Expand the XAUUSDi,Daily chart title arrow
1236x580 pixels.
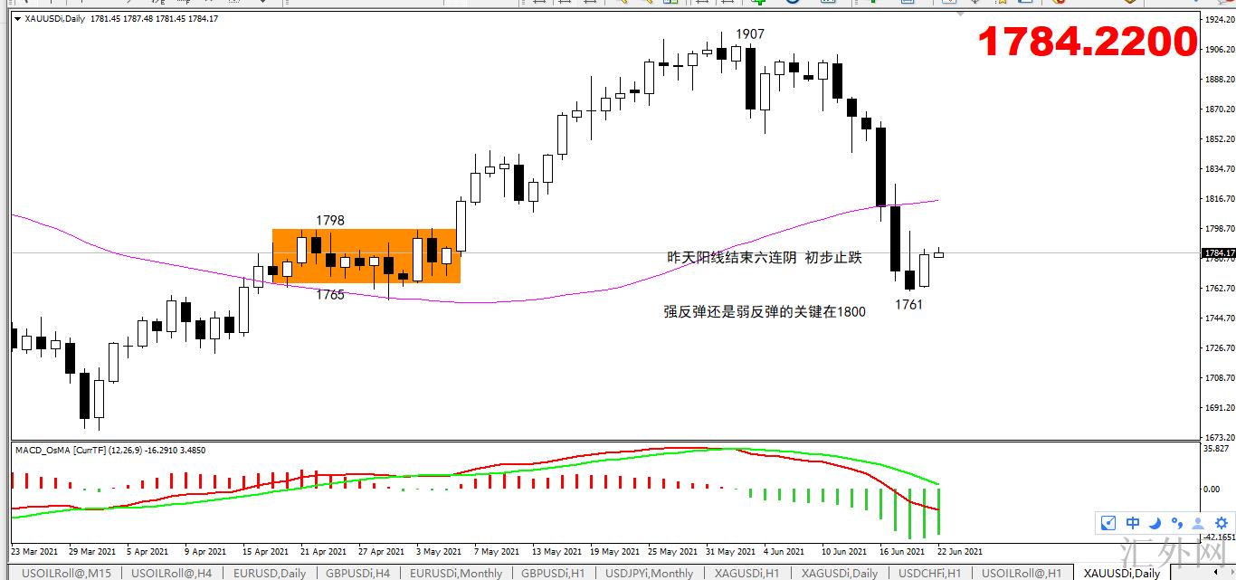coord(18,18)
